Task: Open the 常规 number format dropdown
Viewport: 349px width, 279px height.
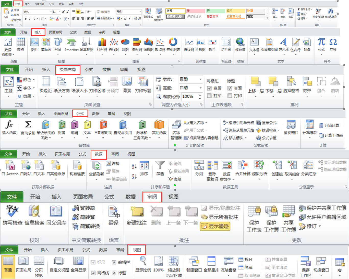Action: pyautogui.click(x=140, y=12)
